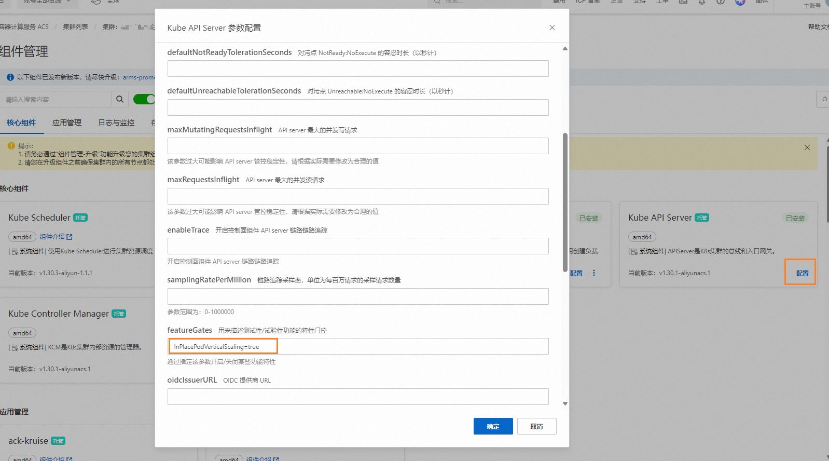
Task: Click the 托管 badge next to Kube Scheduler
Action: pyautogui.click(x=80, y=218)
